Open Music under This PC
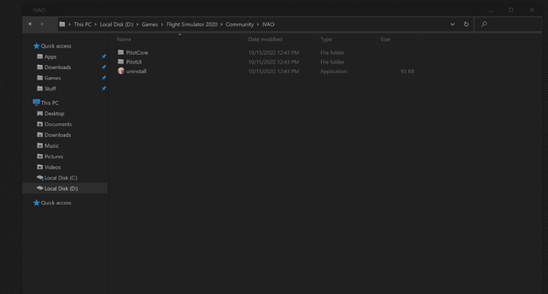The width and height of the screenshot is (548, 294). (52, 145)
